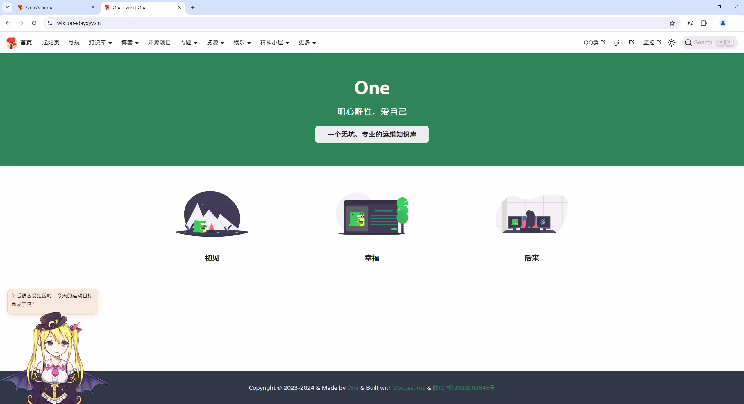The width and height of the screenshot is (744, 404).
Task: Open the 开源项目 navigation item
Action: pos(159,43)
